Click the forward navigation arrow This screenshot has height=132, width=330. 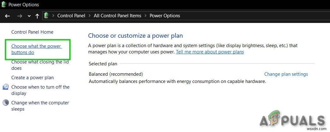click(20, 16)
